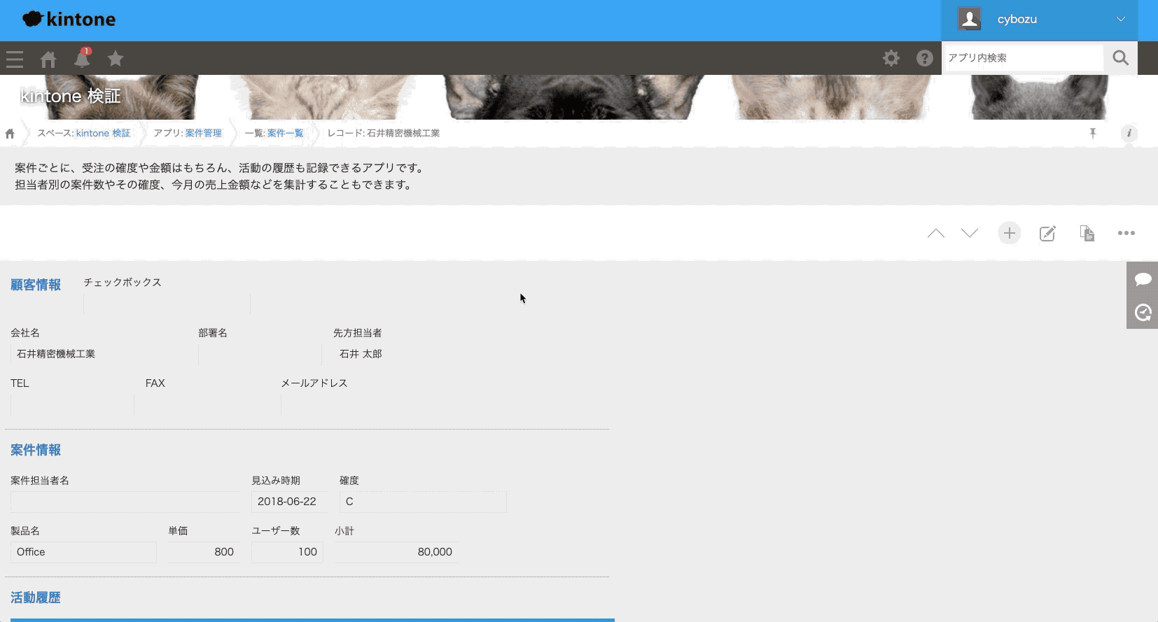Go to the previous record arrow

935,233
